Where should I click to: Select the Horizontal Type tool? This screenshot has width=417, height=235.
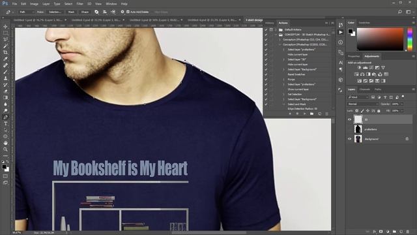coord(5,123)
